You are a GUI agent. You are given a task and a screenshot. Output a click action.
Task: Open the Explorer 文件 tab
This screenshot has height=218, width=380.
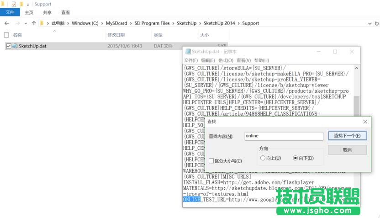pos(10,12)
